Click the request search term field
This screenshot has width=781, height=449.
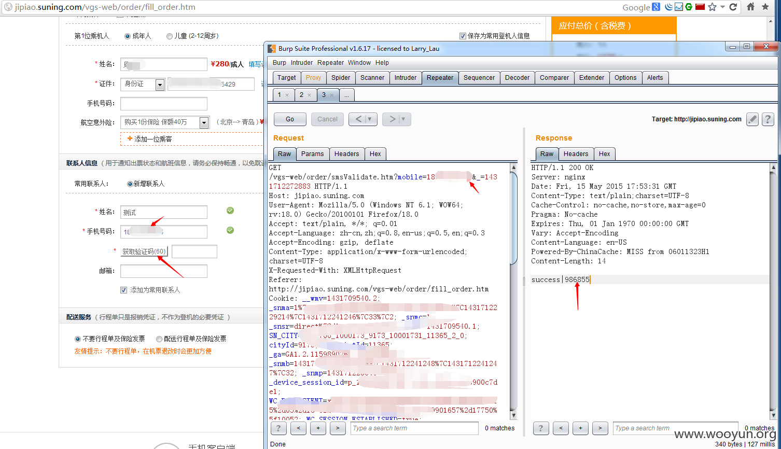[x=414, y=428]
